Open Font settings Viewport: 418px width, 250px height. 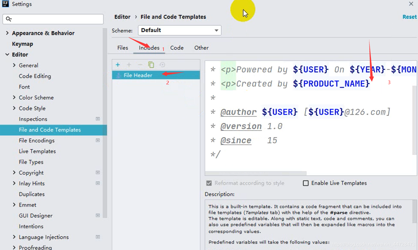[24, 87]
